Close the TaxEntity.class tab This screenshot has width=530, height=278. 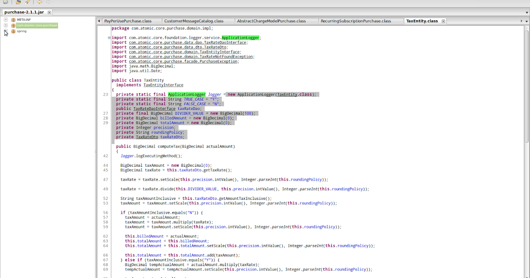[443, 21]
